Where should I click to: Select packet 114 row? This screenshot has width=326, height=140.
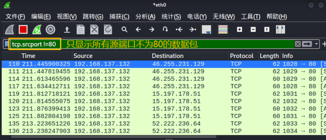(164, 79)
